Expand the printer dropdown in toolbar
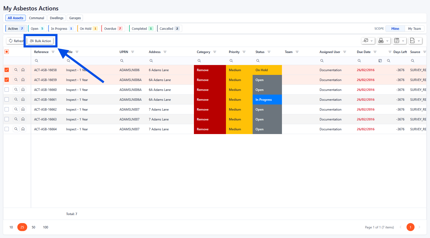 tap(384, 41)
